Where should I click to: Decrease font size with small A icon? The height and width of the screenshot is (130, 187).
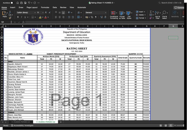point(50,12)
